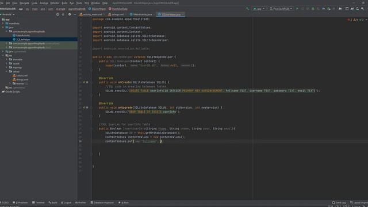Open the Layout Inspector tool window
This screenshot has width=368, height=207.
359,202
